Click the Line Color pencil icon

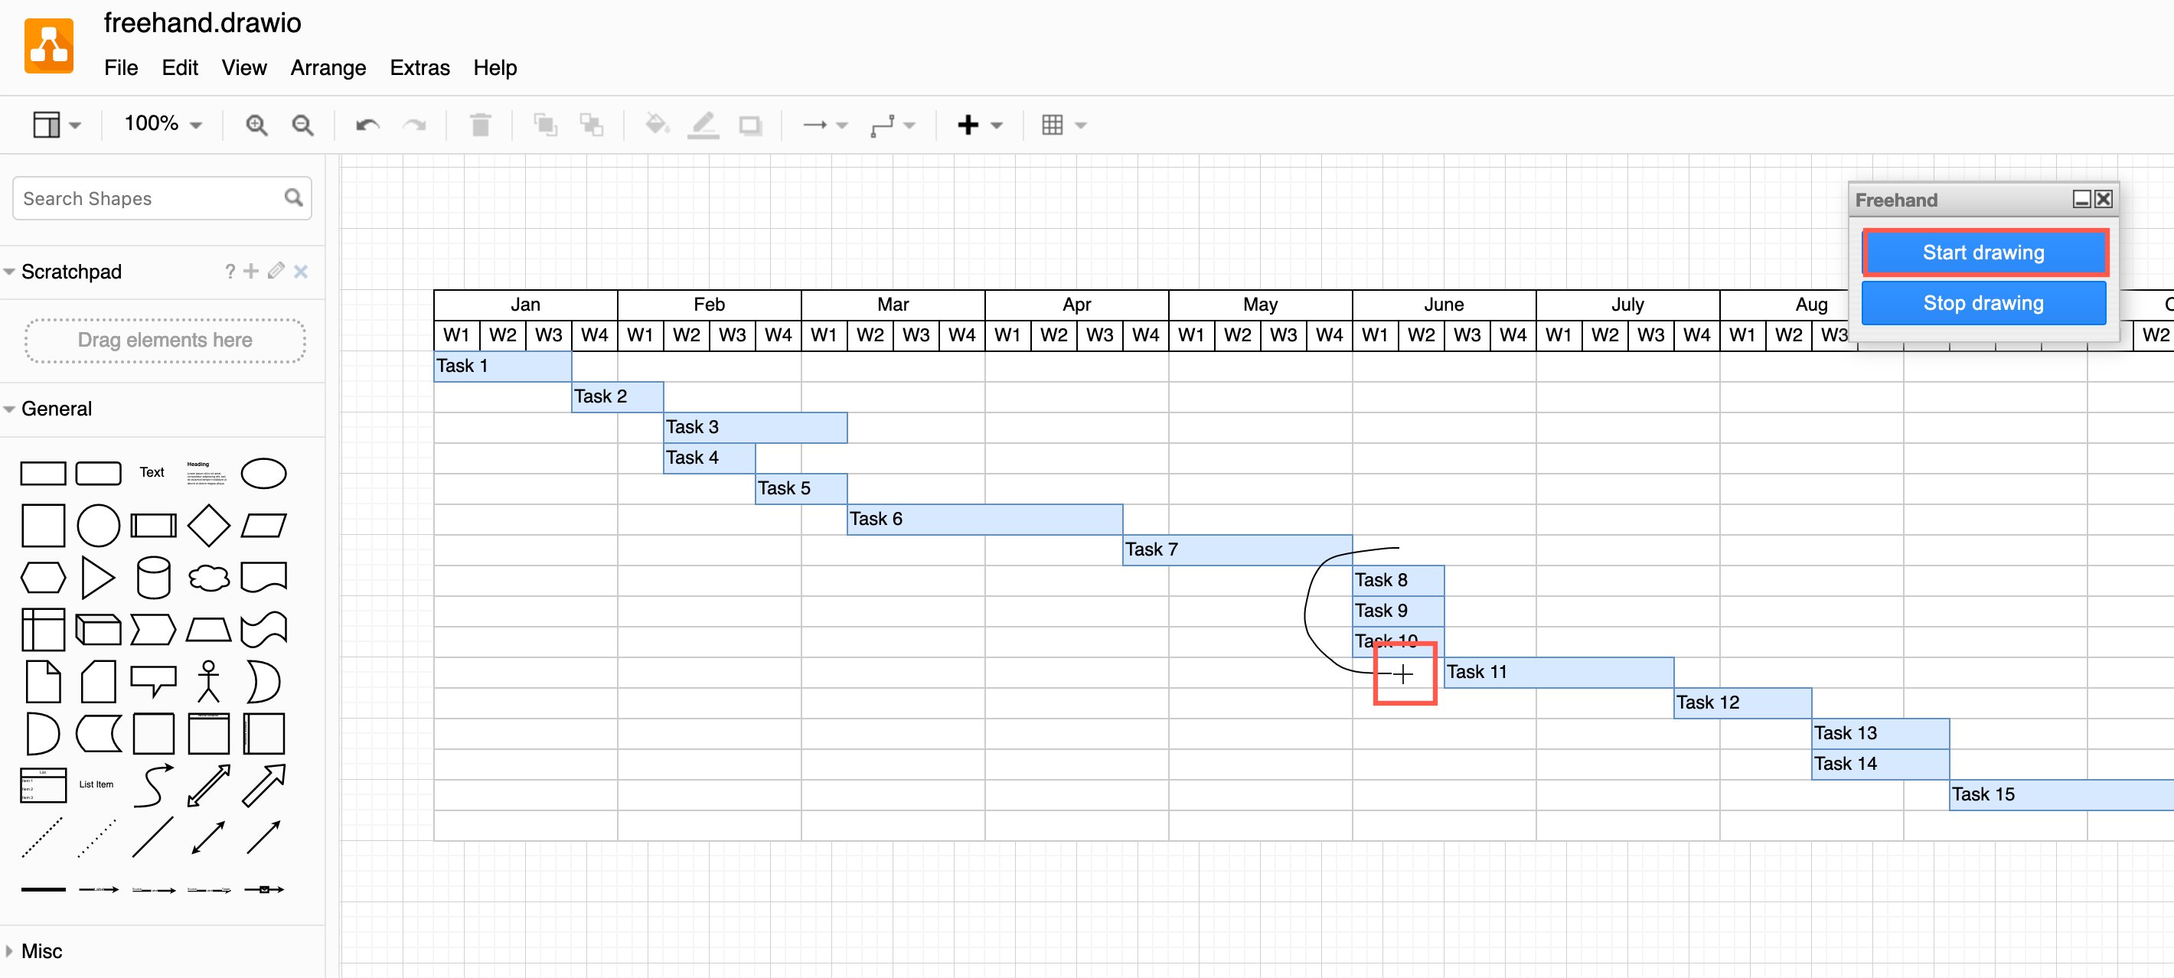pos(703,126)
